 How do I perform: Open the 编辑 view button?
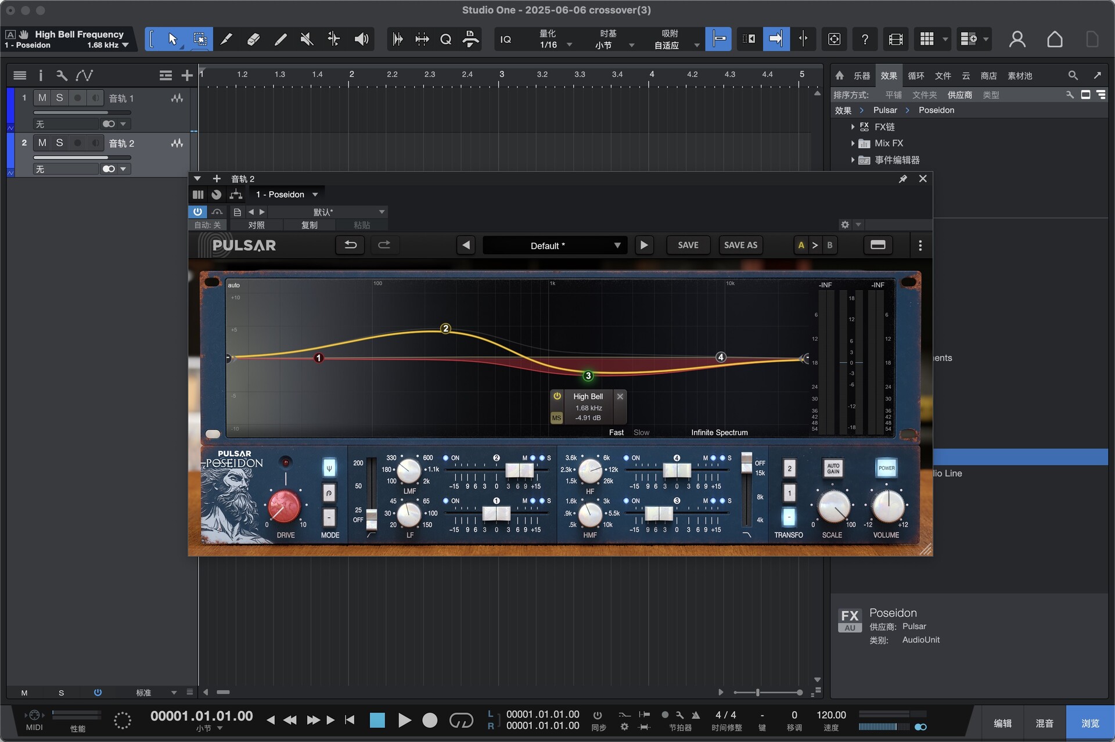1002,723
